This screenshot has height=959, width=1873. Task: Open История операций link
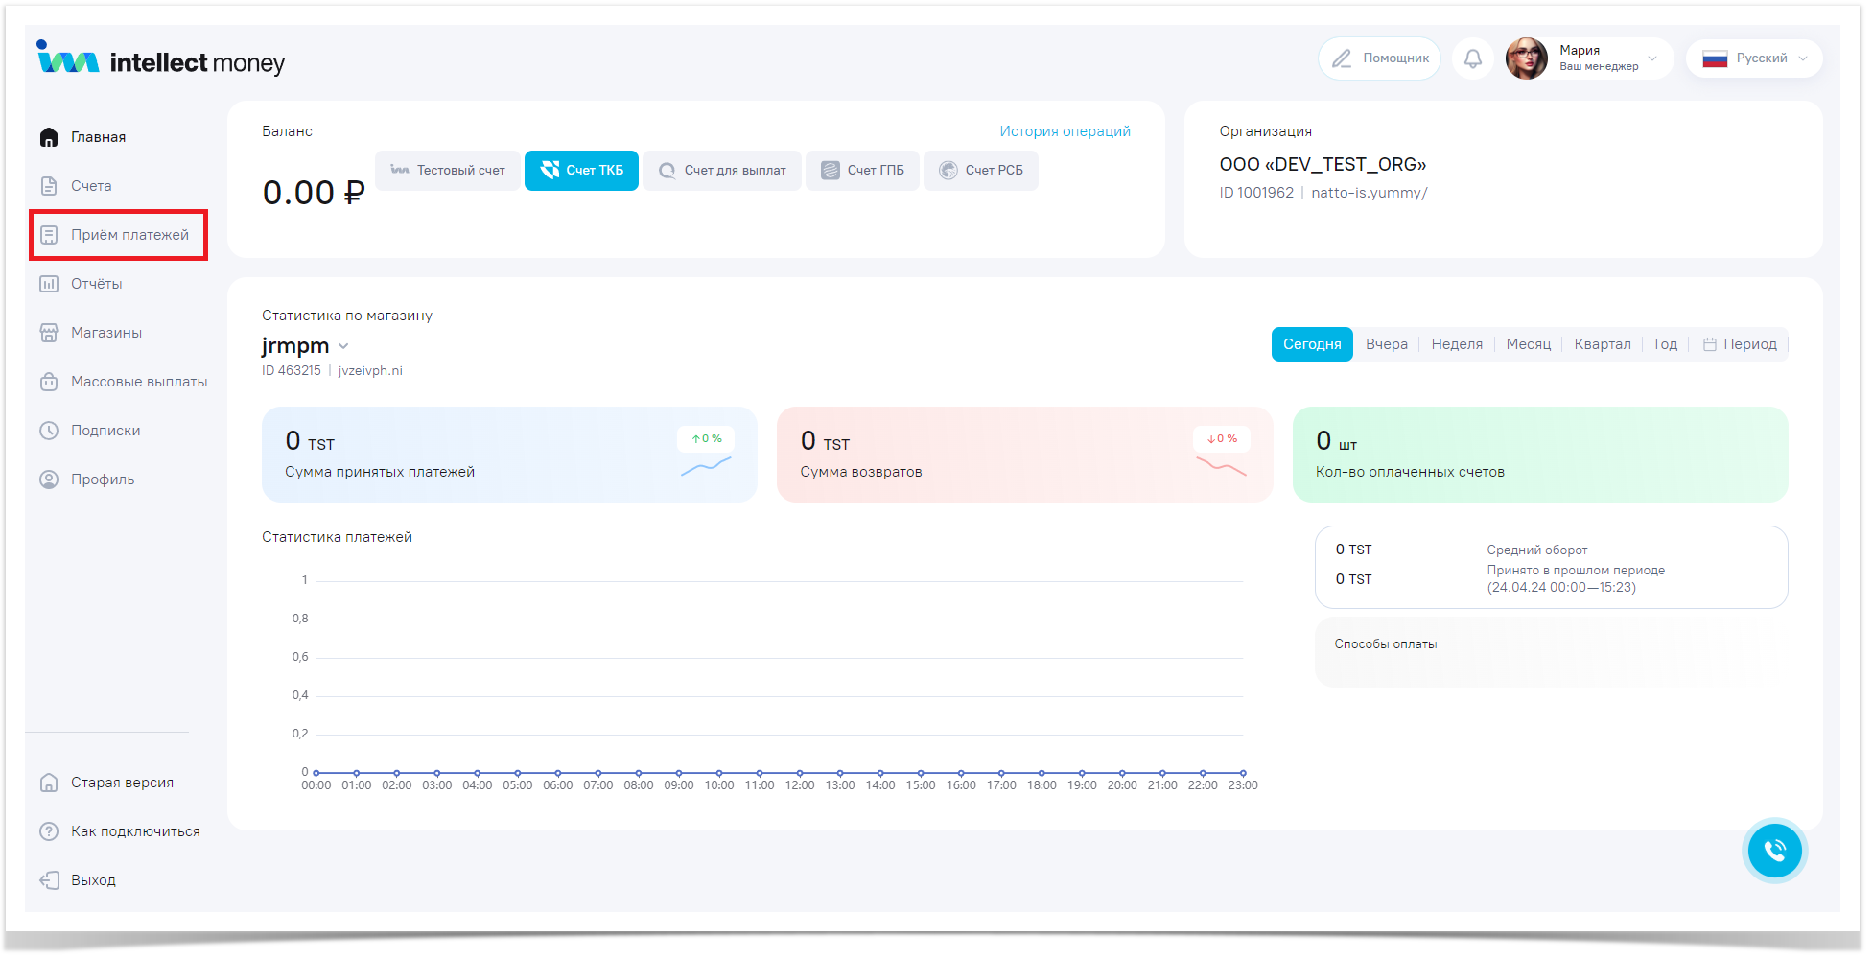point(1065,131)
